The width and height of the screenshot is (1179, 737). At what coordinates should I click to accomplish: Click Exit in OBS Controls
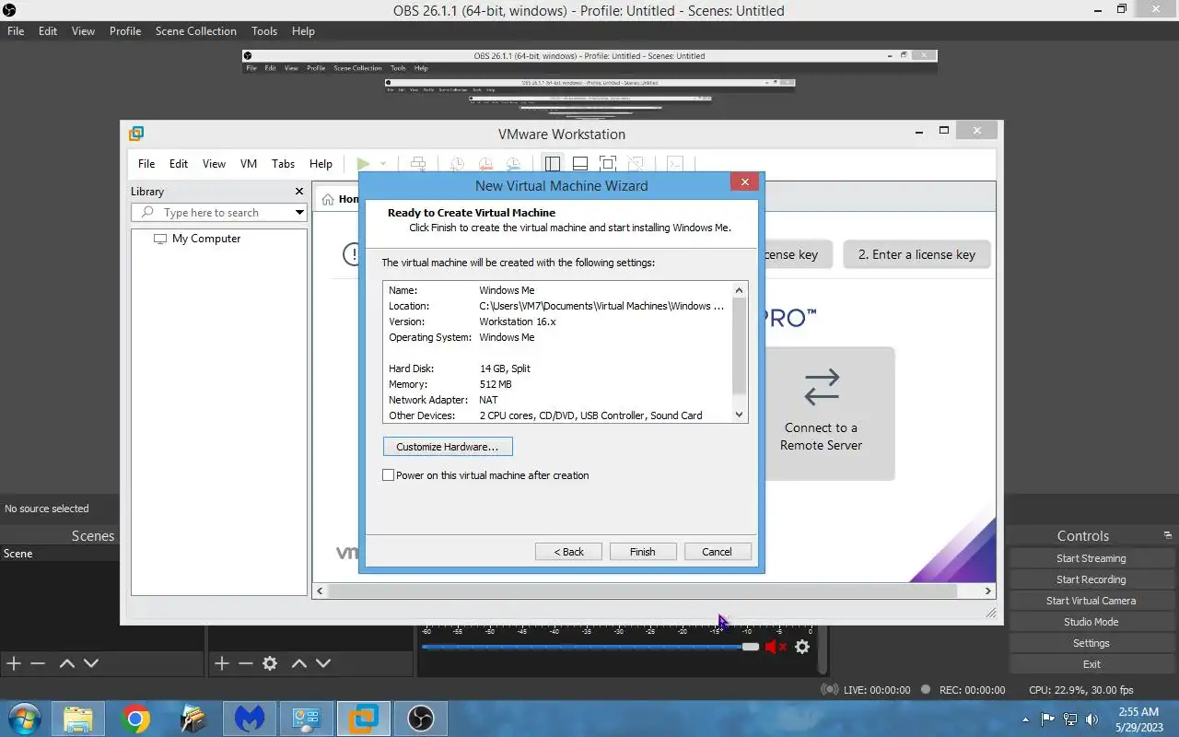(1091, 664)
